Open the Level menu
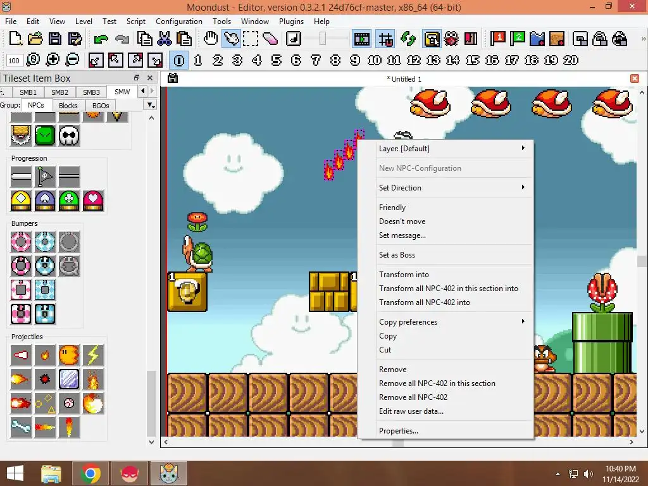648x486 pixels. point(84,21)
